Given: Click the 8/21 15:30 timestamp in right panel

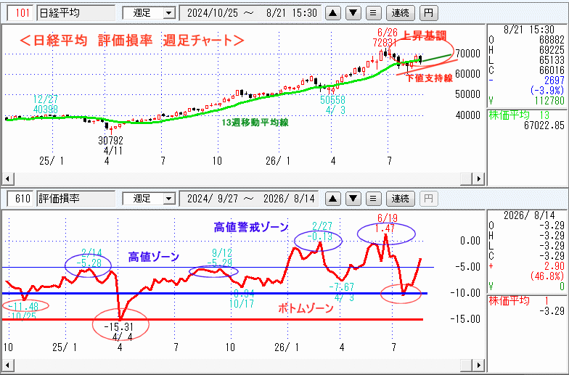Looking at the screenshot, I should [x=529, y=30].
